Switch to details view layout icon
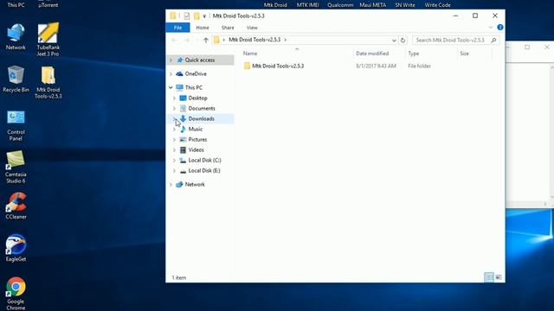Image resolution: width=554 pixels, height=311 pixels. click(x=488, y=277)
